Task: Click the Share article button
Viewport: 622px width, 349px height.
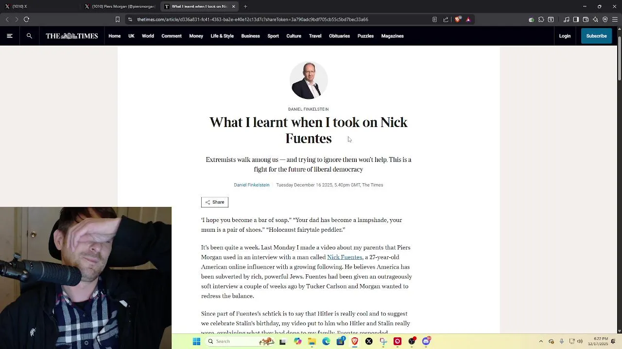Action: (215, 202)
